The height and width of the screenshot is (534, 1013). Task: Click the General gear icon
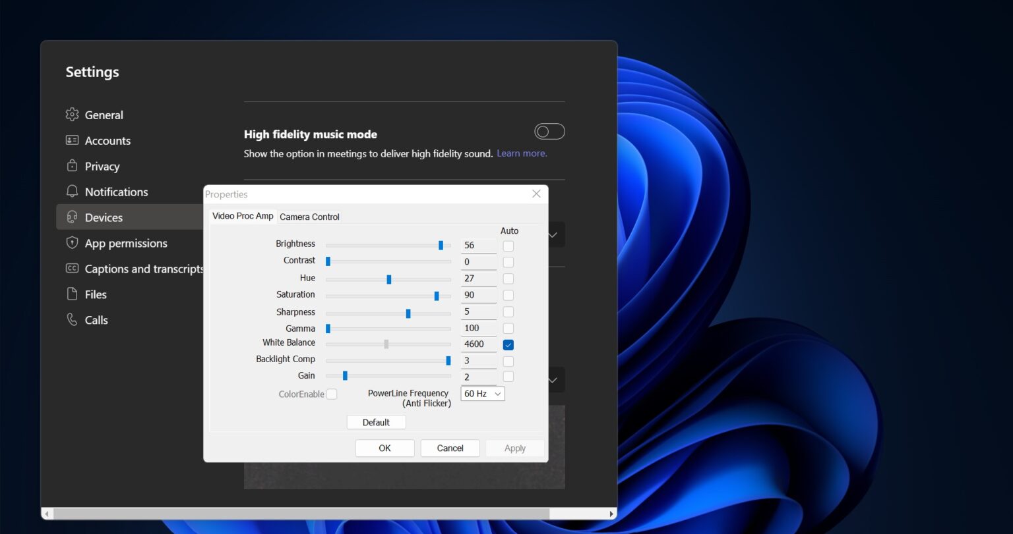72,115
